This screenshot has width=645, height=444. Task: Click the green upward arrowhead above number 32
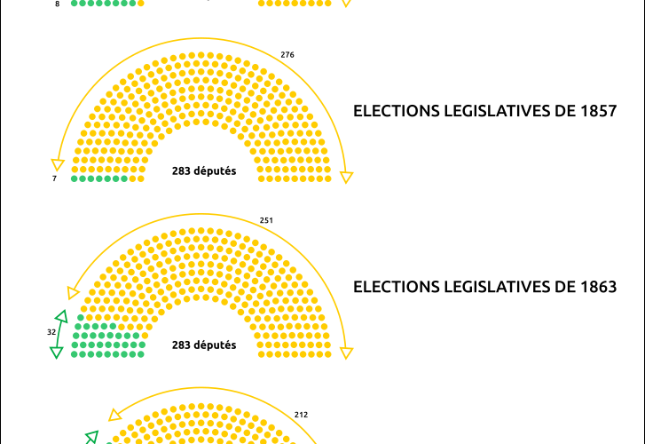pos(62,316)
